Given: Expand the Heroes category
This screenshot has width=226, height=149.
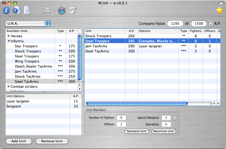Looking at the screenshot, I should click(9, 36).
